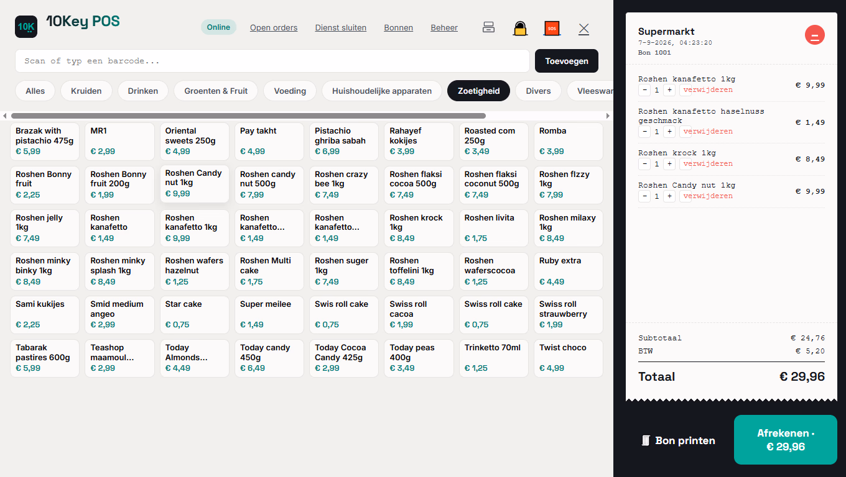This screenshot has width=846, height=477.
Task: Click the Afrekenen € 29,96 button
Action: (786, 440)
